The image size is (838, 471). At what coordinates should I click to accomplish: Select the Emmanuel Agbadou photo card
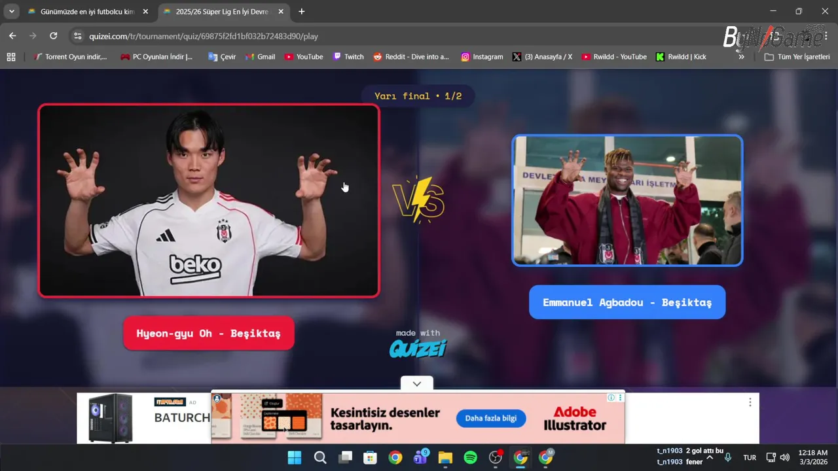point(627,200)
